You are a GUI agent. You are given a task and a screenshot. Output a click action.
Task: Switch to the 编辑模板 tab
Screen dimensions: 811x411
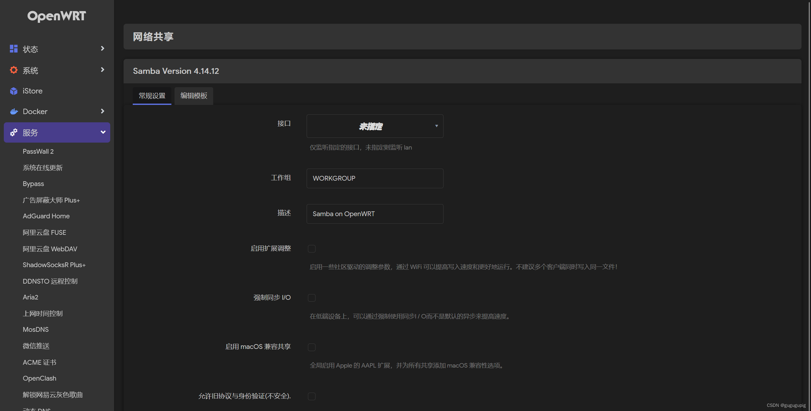[x=194, y=96]
